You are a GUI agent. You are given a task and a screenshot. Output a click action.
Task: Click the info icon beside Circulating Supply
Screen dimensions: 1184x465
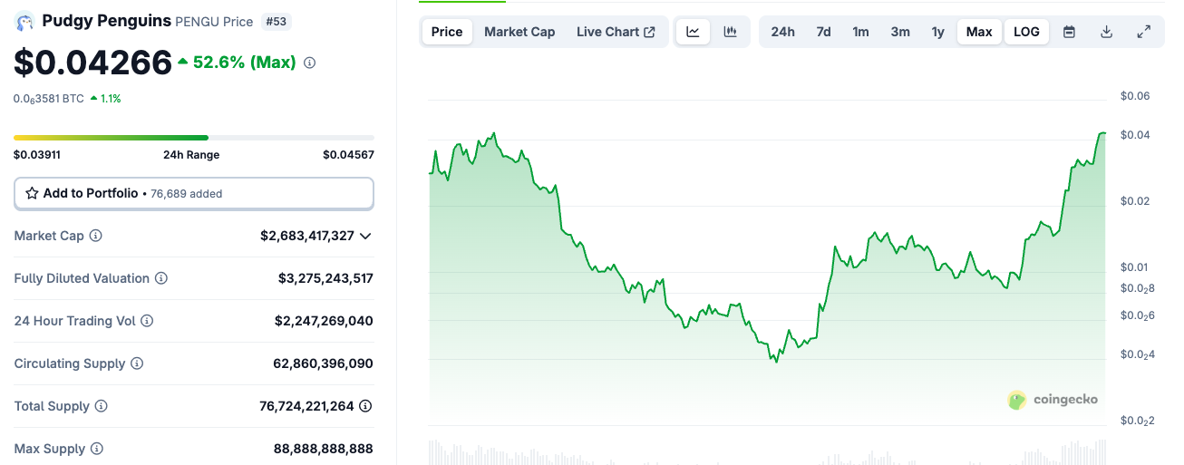(x=137, y=363)
